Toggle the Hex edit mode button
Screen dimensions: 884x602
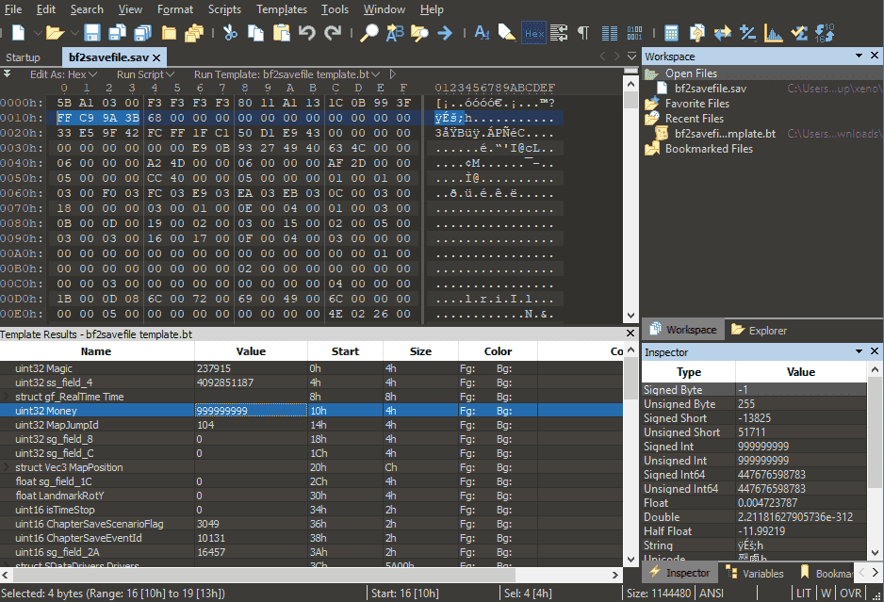pos(533,33)
